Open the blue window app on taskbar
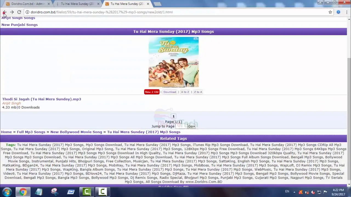 71,192
